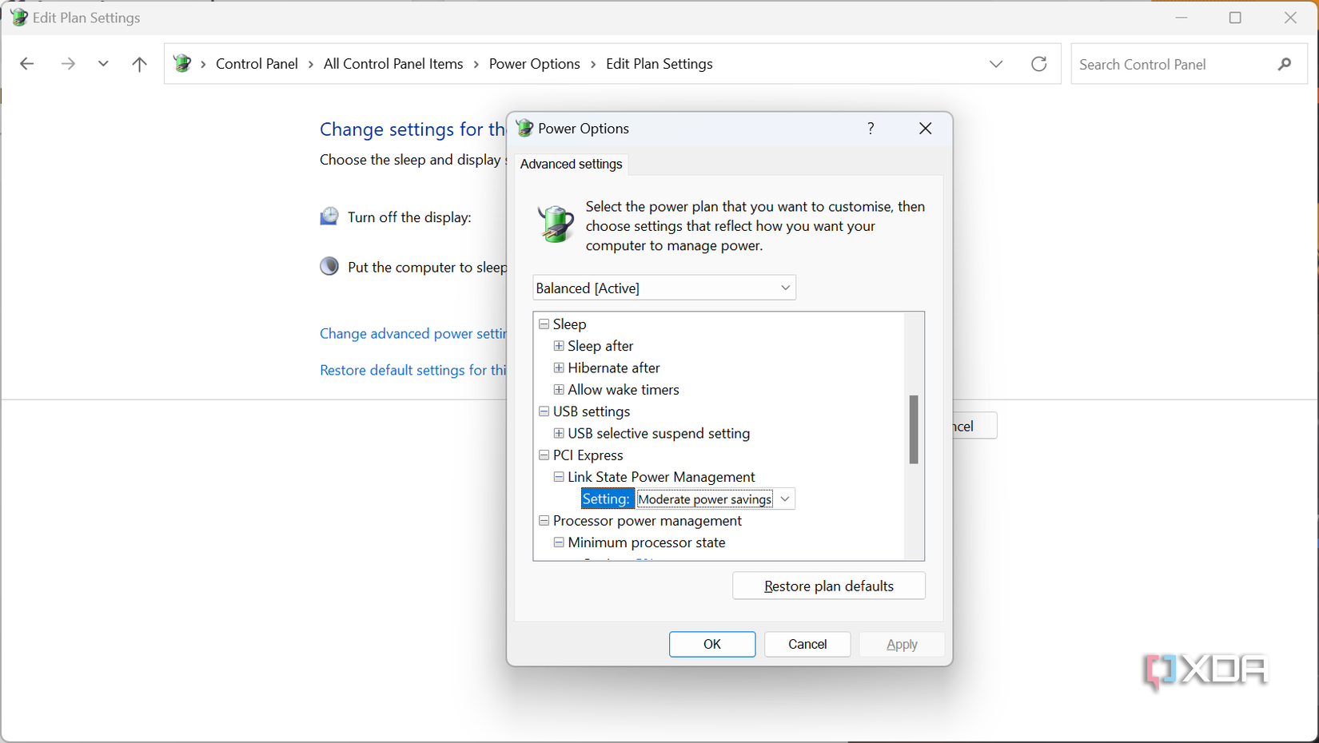Click Restore plan defaults button
The height and width of the screenshot is (743, 1319).
[828, 586]
